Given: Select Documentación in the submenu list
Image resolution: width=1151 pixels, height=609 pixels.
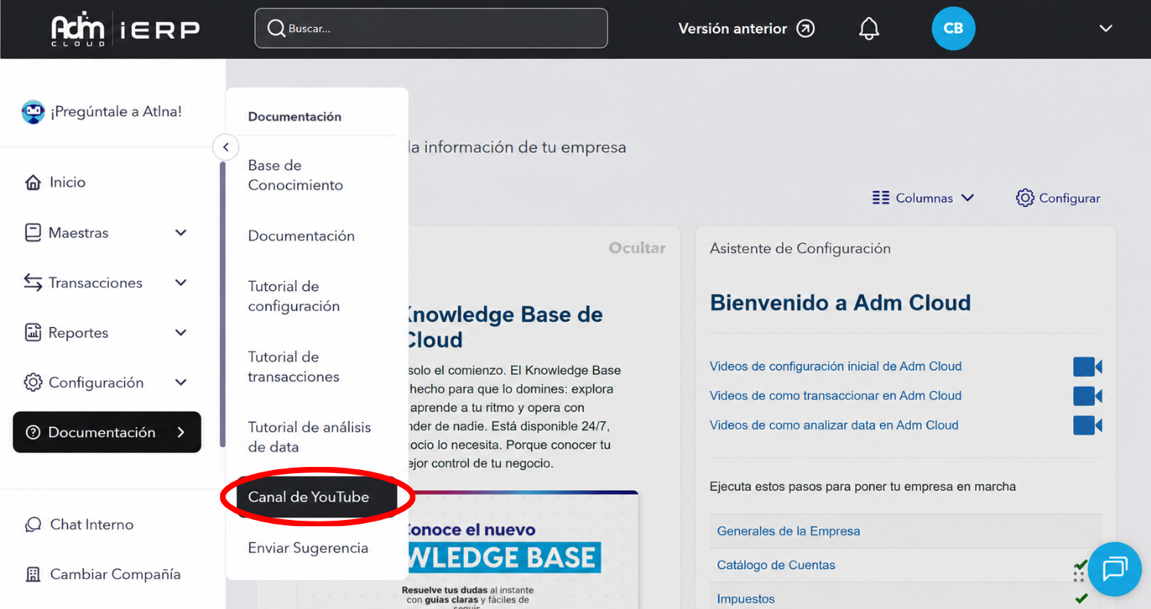Looking at the screenshot, I should (302, 236).
